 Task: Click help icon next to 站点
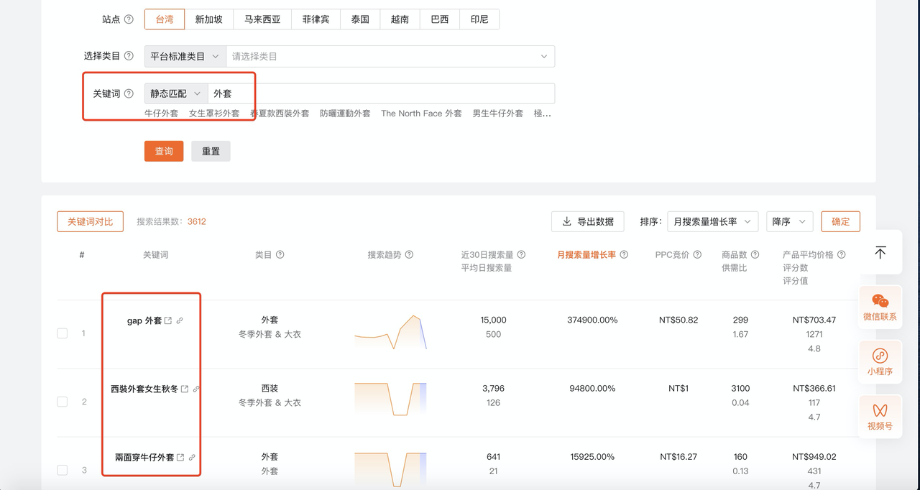(129, 19)
